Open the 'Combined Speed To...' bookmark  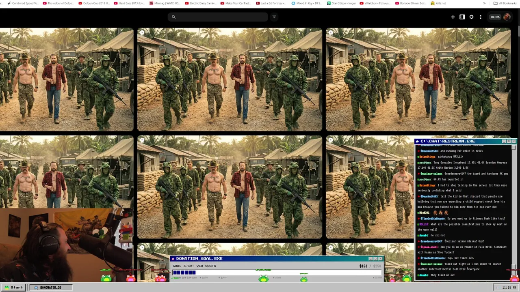pyautogui.click(x=23, y=3)
